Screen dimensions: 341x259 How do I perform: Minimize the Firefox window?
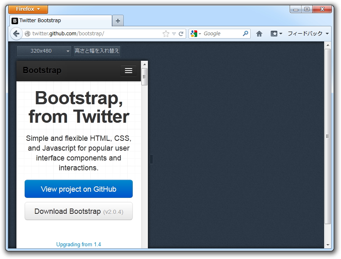point(296,9)
